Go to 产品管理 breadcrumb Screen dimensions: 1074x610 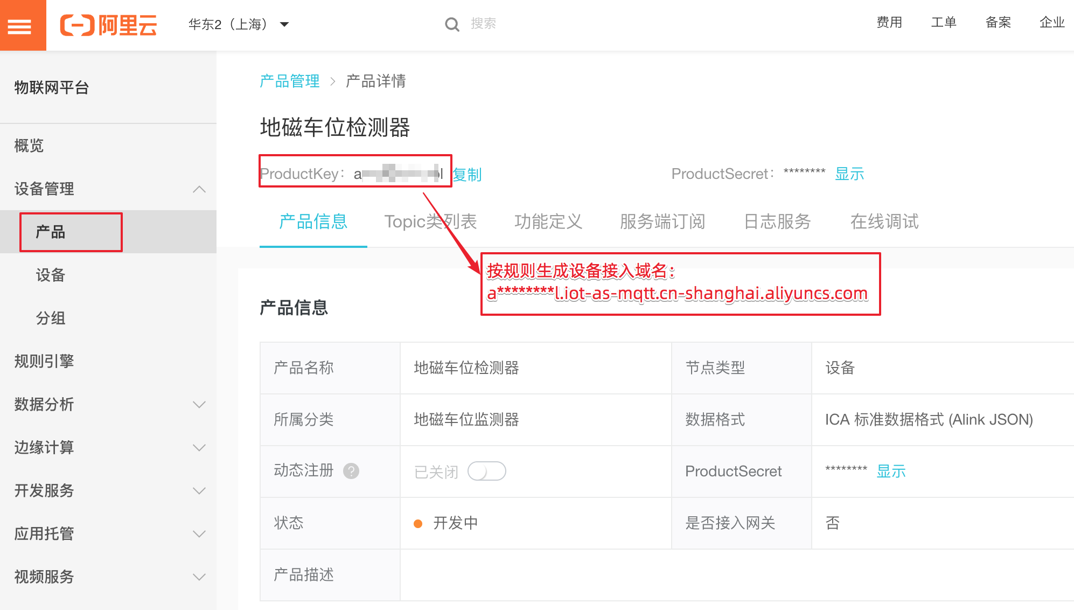pyautogui.click(x=289, y=81)
